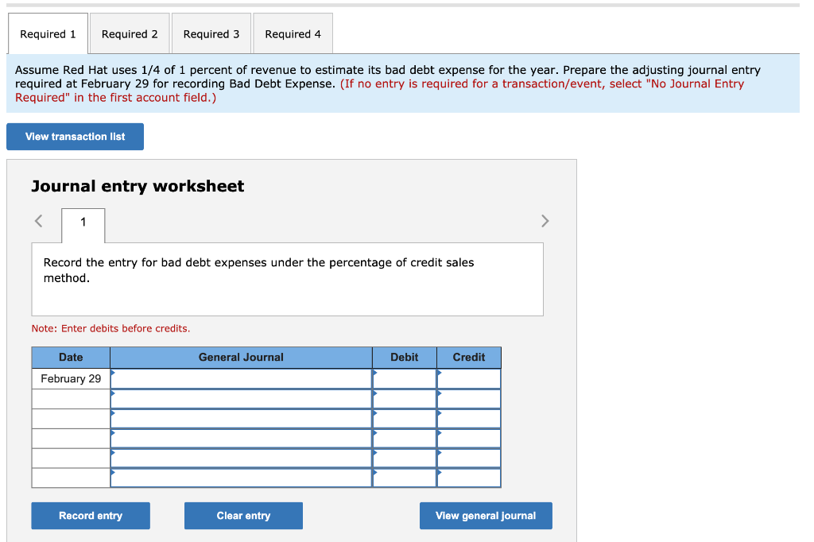Click the Journal entry worksheet heading

coord(138,187)
